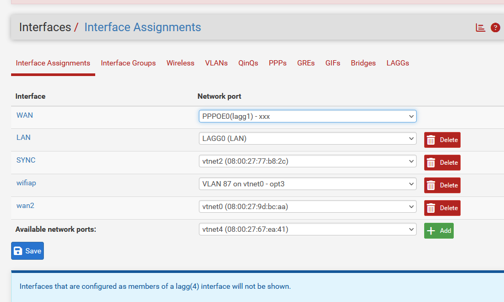This screenshot has height=302, width=504.
Task: Click the status/log chart icon in header
Action: point(480,27)
